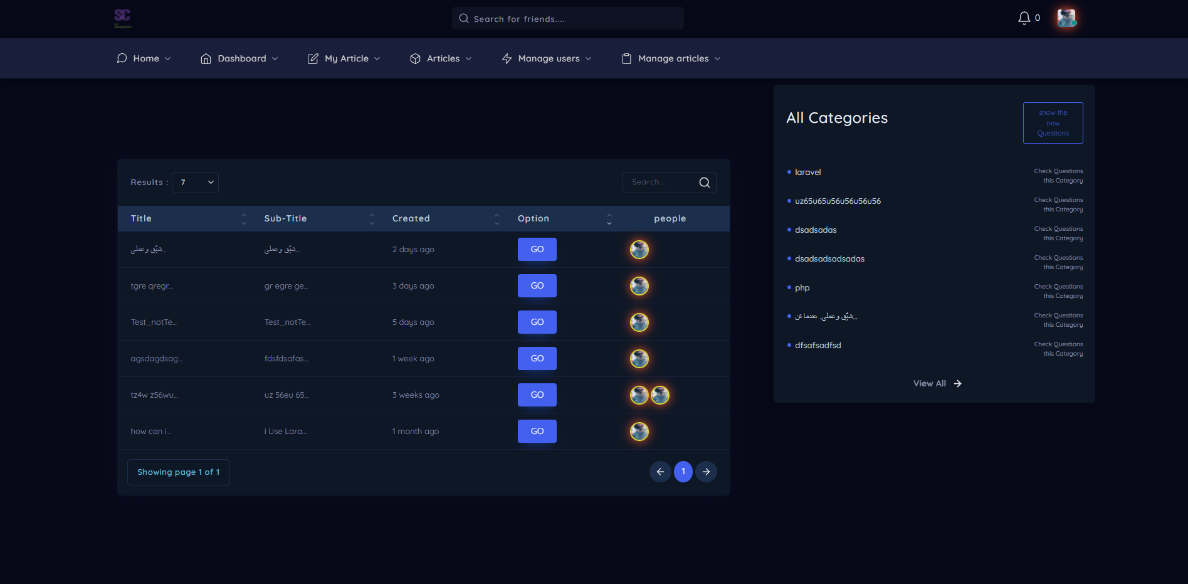The image size is (1188, 584).
Task: Expand the Manage users menu
Action: pyautogui.click(x=547, y=58)
